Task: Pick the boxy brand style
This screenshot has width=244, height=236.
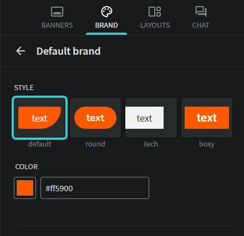Action: pos(207,118)
